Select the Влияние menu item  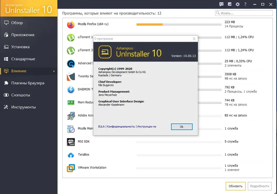(x=29, y=71)
